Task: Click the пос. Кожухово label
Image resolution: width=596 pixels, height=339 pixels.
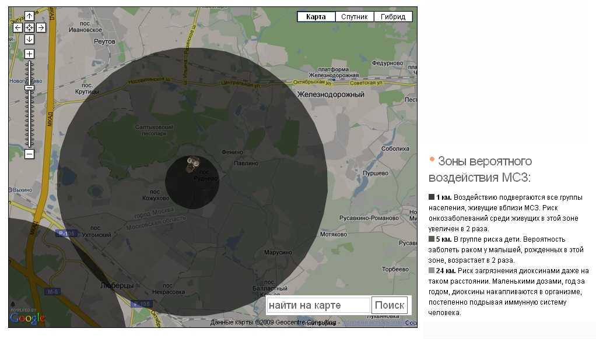Action: [156, 195]
